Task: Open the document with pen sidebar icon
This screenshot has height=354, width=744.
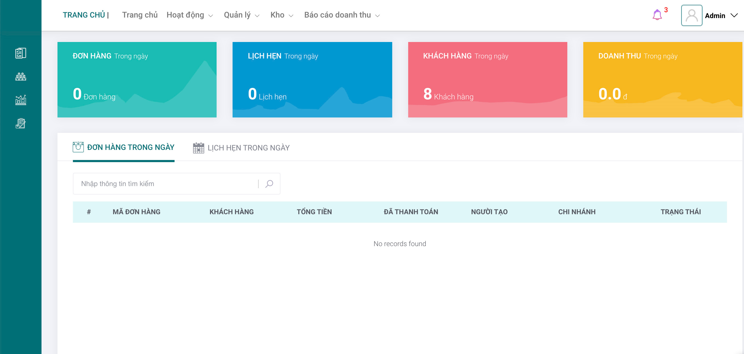Action: coord(20,124)
